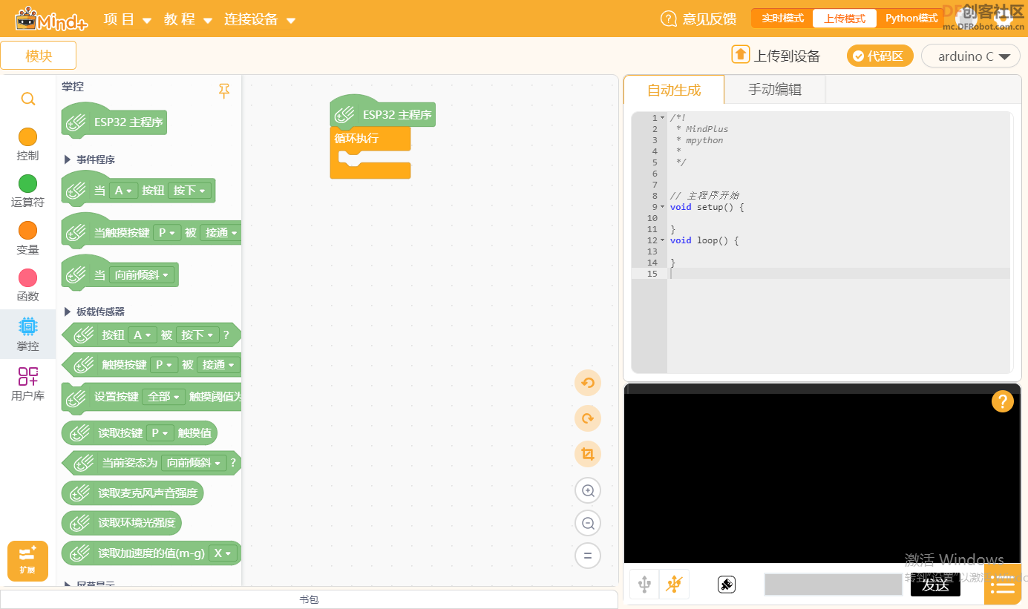Open the 项目 menu
Viewport: 1028px width, 609px height.
pos(128,19)
